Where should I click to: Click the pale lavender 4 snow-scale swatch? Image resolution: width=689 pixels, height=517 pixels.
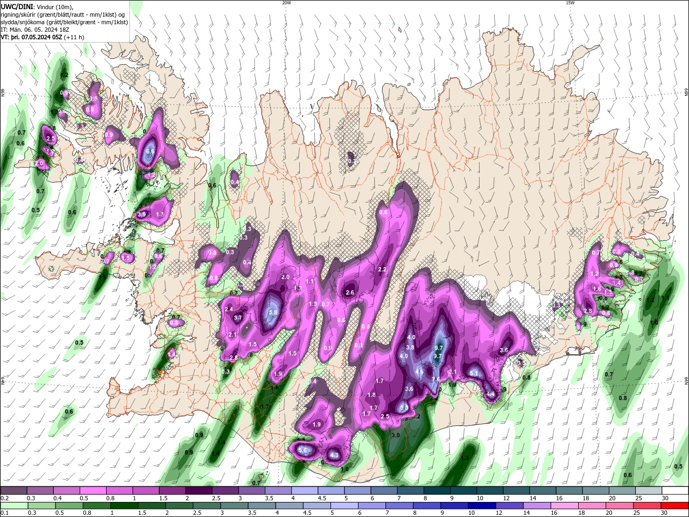pyautogui.click(x=304, y=491)
